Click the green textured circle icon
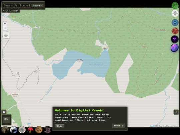This screenshot has width=180, height=135. tap(175, 5)
